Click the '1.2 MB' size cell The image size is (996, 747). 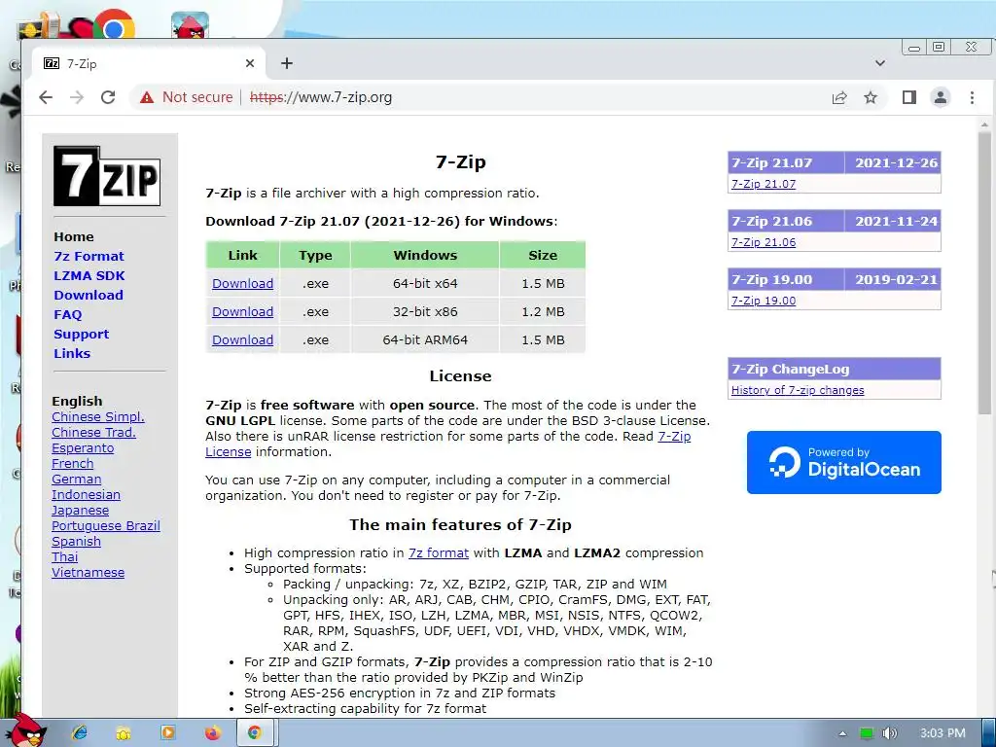point(543,312)
